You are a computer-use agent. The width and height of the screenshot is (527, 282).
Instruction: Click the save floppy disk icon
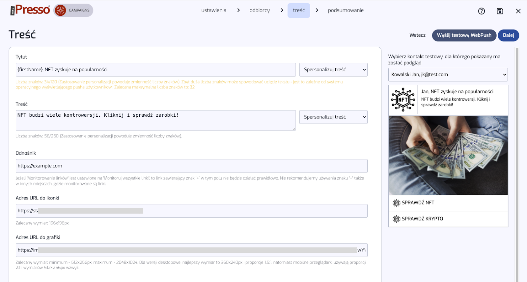click(500, 11)
